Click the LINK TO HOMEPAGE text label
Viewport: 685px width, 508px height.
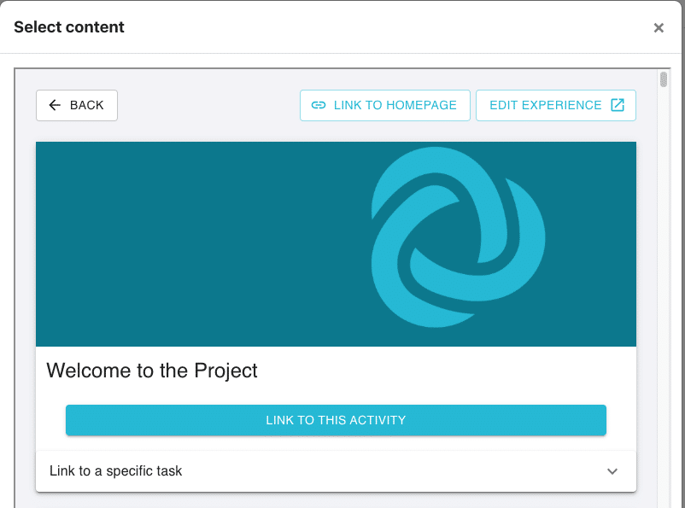(395, 105)
